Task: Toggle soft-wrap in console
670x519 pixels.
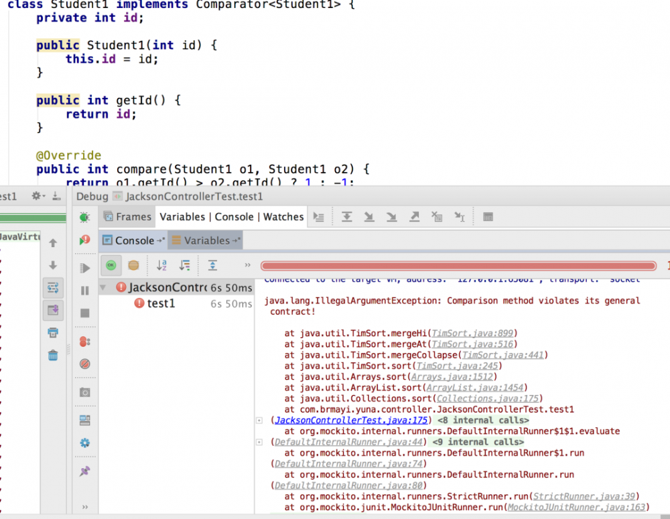Action: [x=53, y=288]
